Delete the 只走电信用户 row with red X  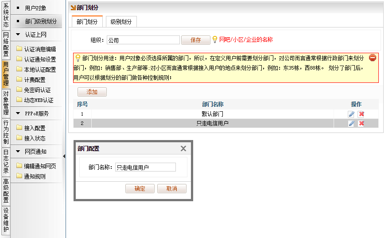click(x=361, y=123)
